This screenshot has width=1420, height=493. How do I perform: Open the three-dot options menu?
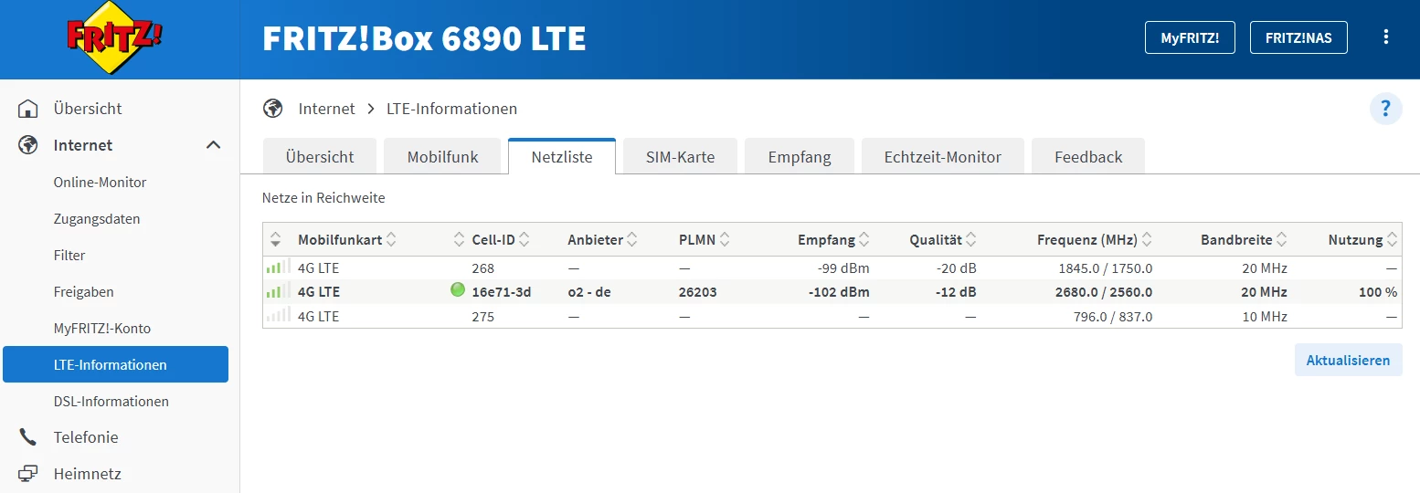coord(1386,37)
